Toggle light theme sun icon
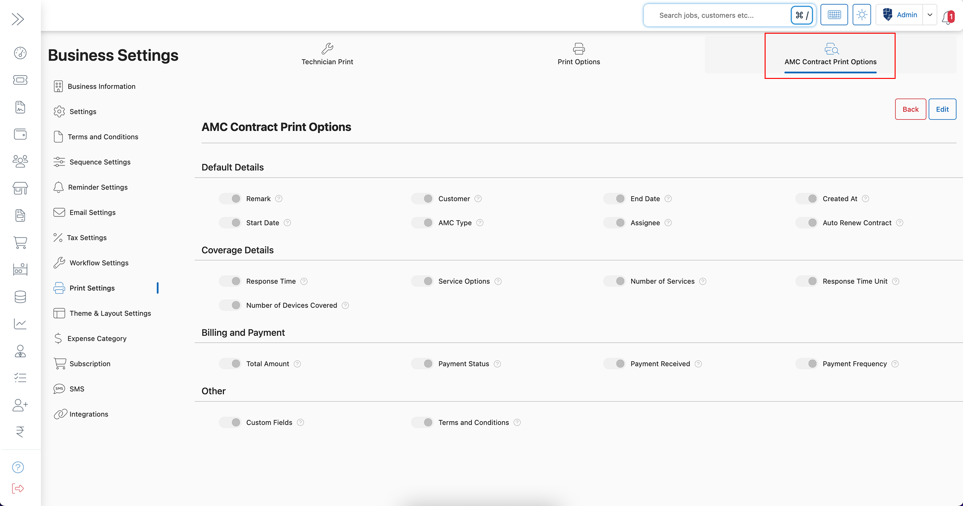 [862, 15]
